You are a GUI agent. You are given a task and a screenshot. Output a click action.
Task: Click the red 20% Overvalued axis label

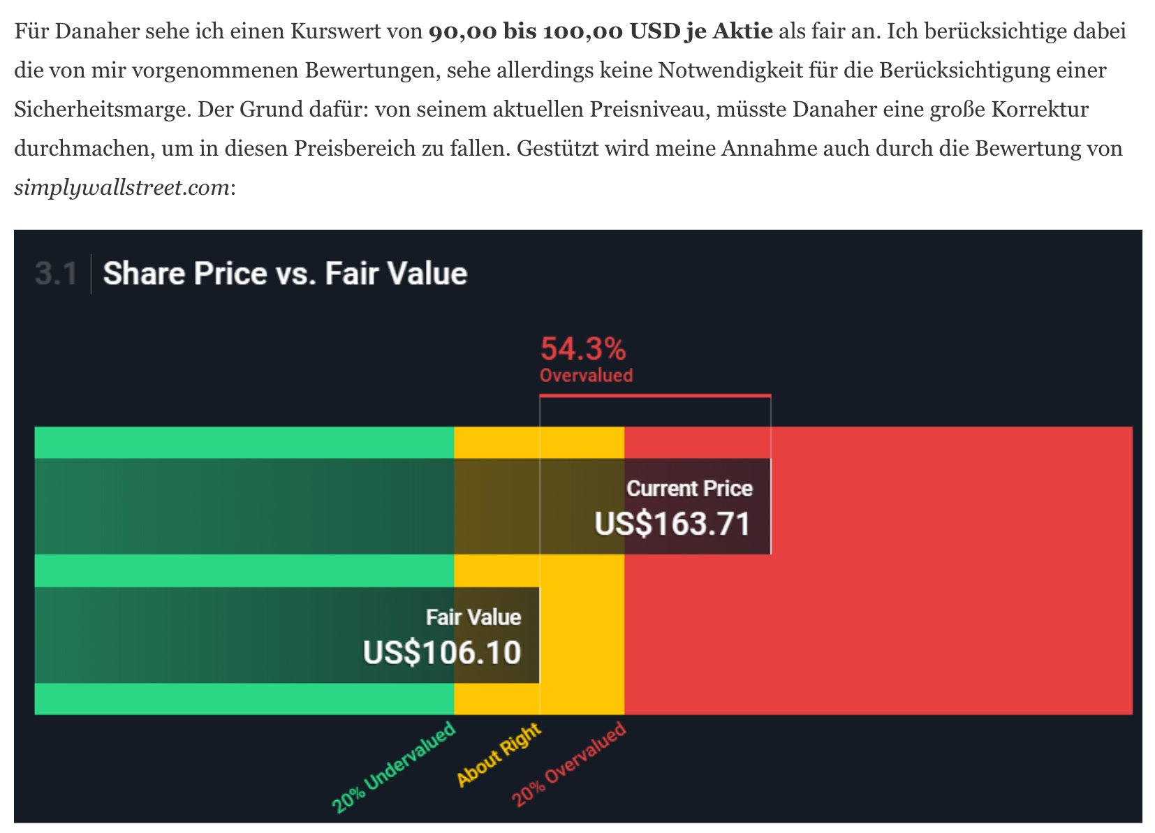point(568,765)
